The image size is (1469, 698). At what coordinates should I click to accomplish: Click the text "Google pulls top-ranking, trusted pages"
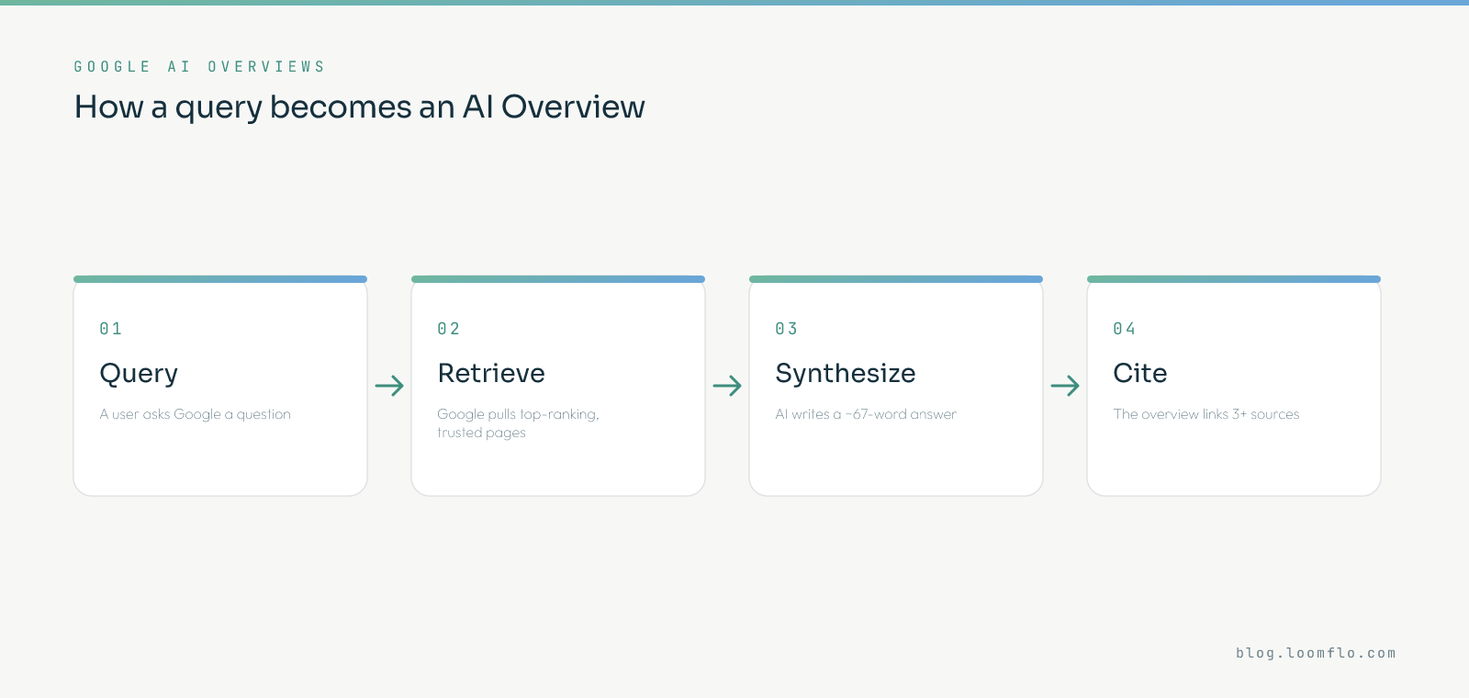[x=518, y=423]
